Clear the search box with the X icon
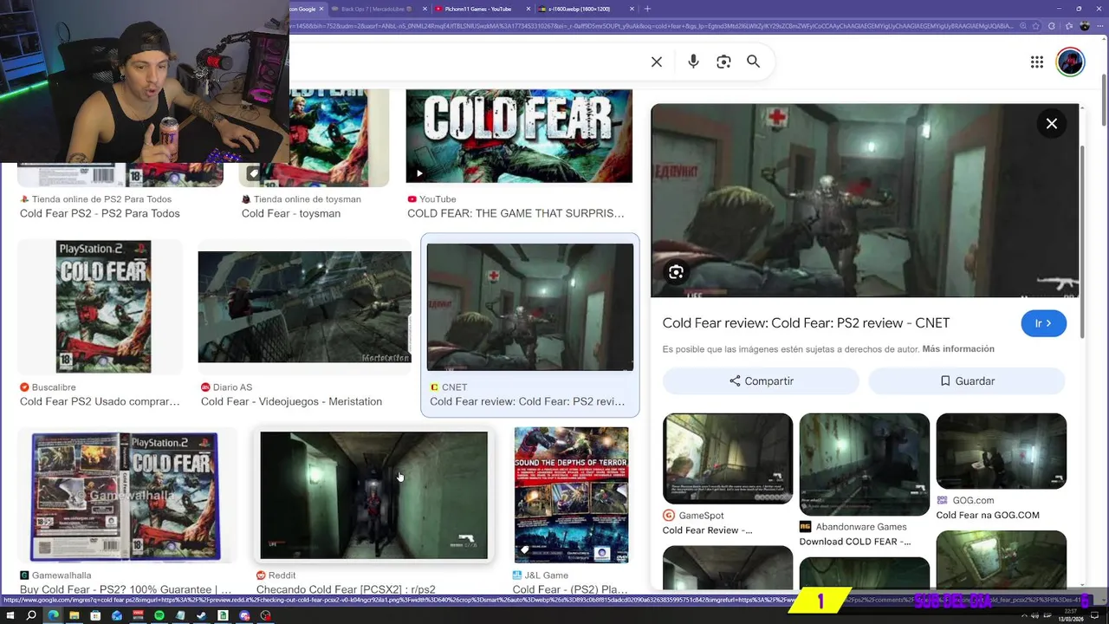This screenshot has width=1109, height=624. (657, 62)
